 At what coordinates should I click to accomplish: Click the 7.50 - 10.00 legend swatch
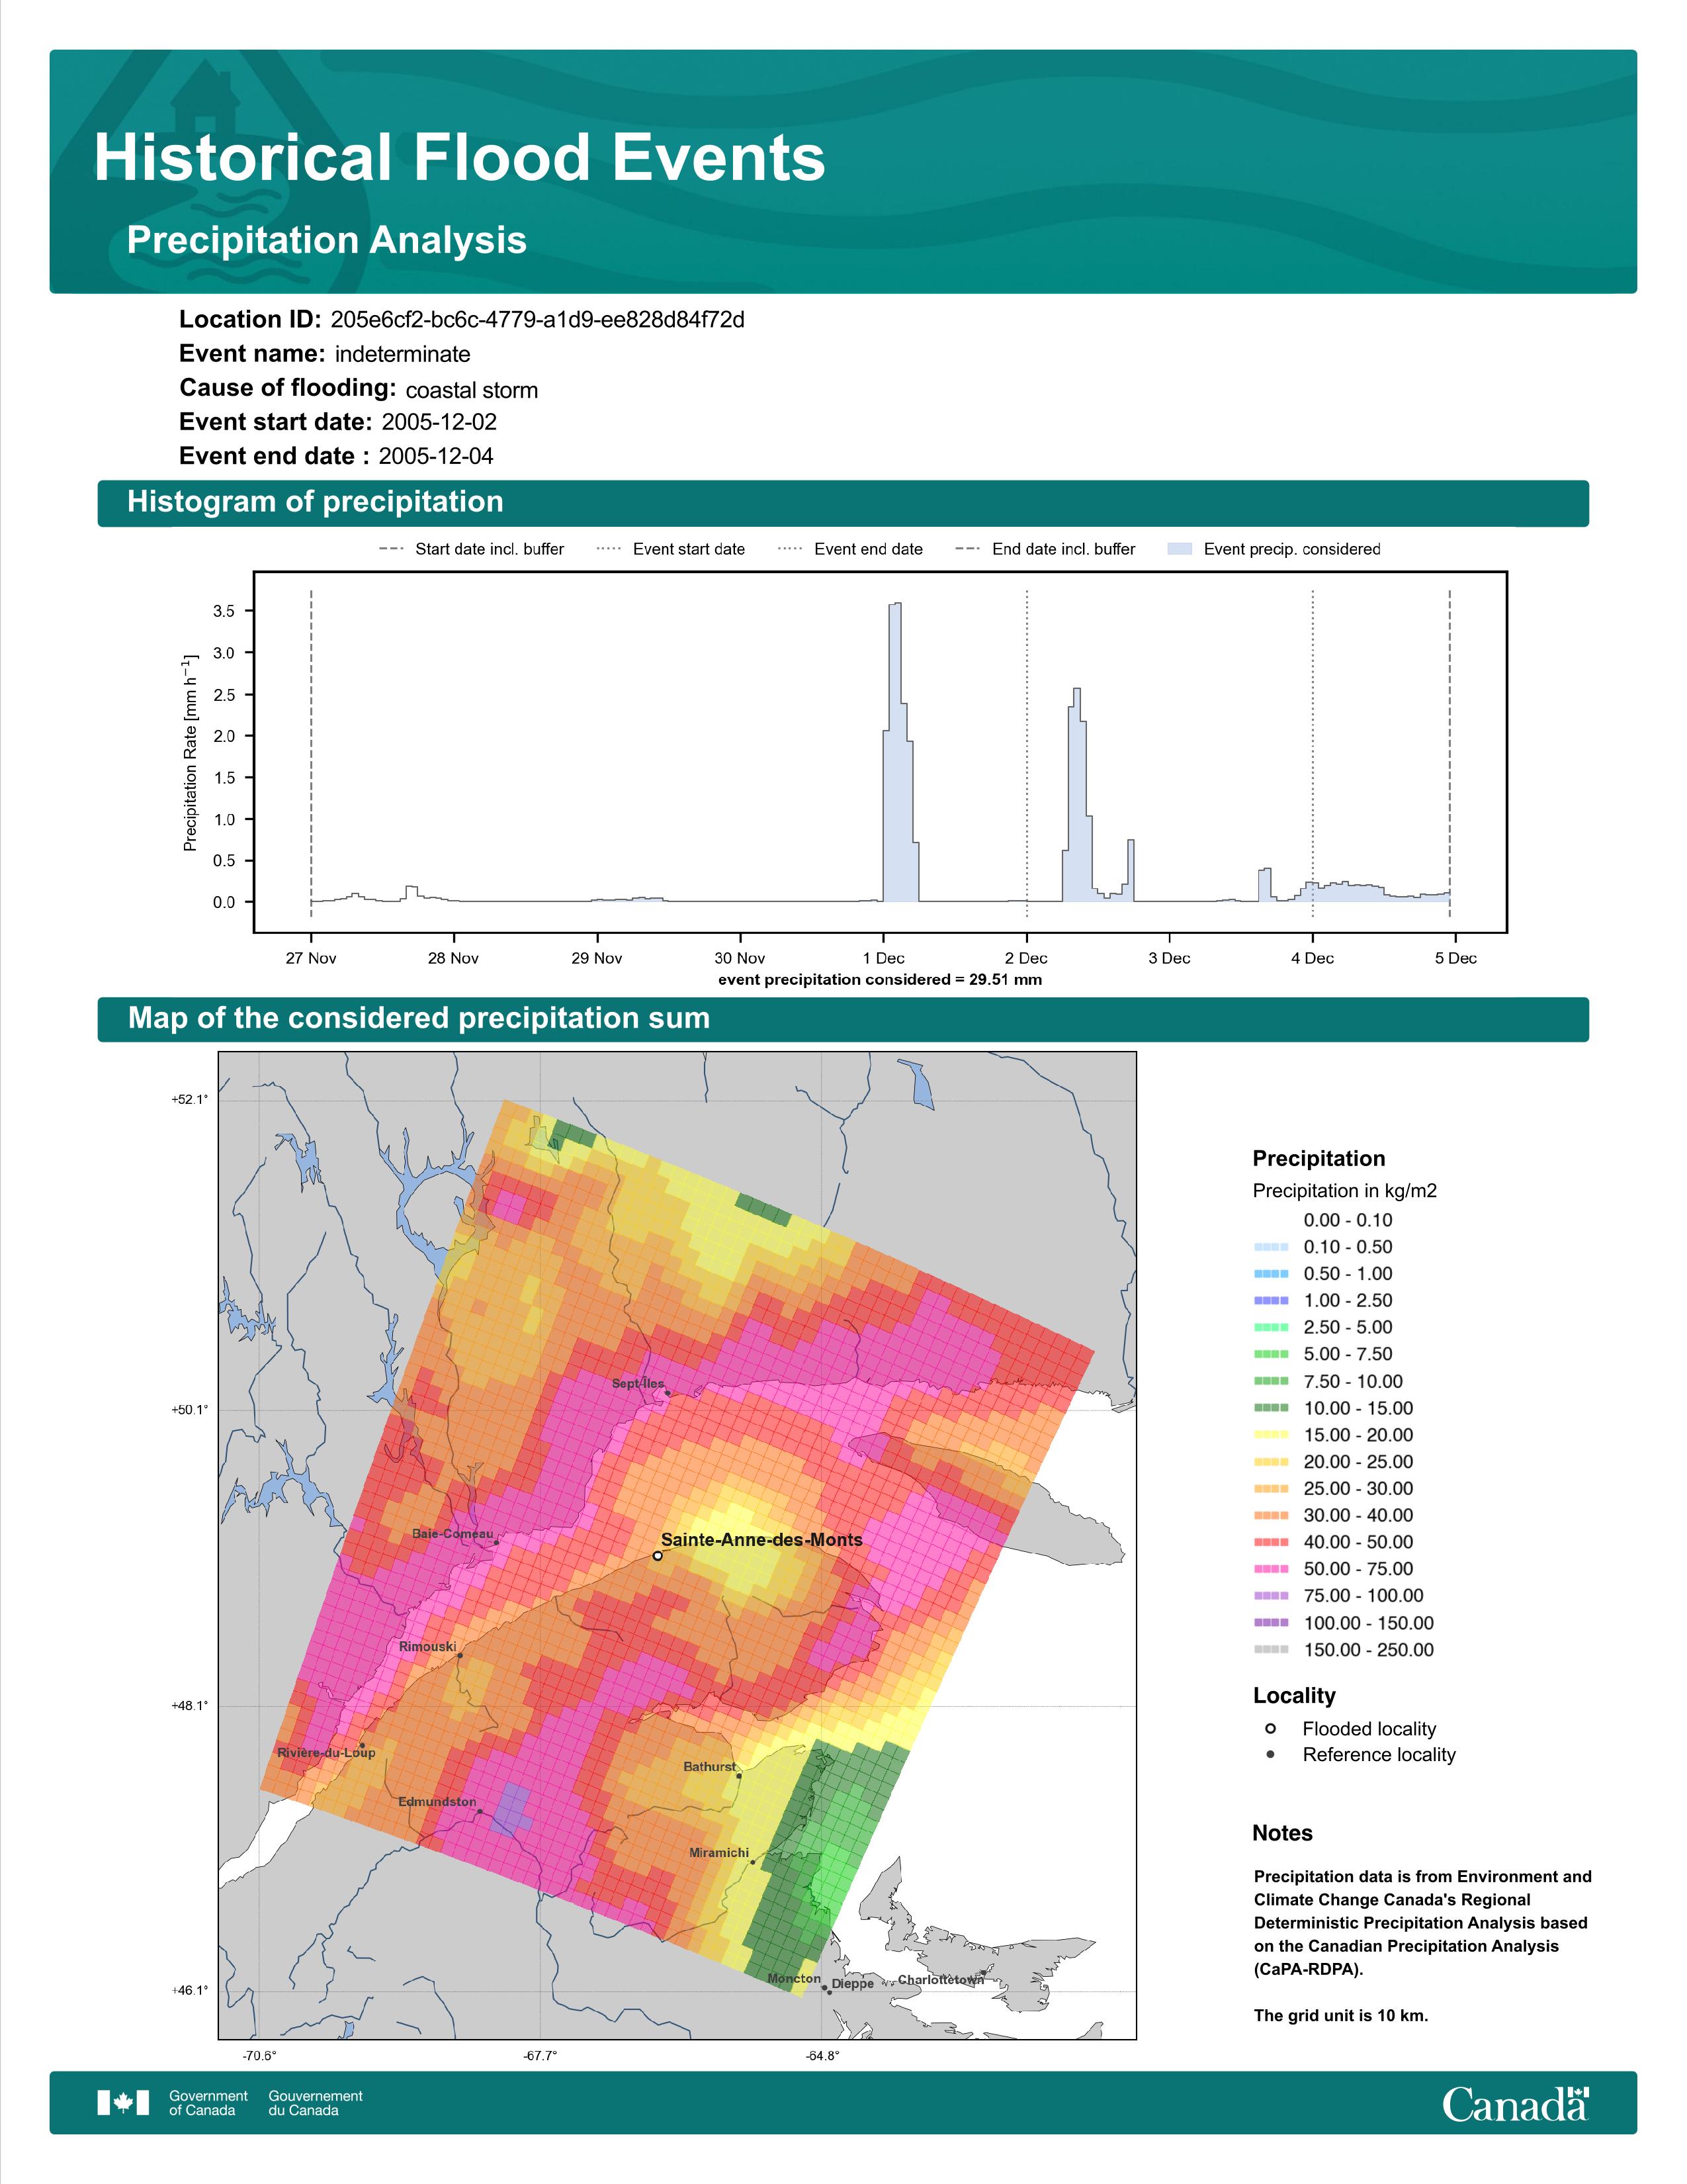[1272, 1381]
